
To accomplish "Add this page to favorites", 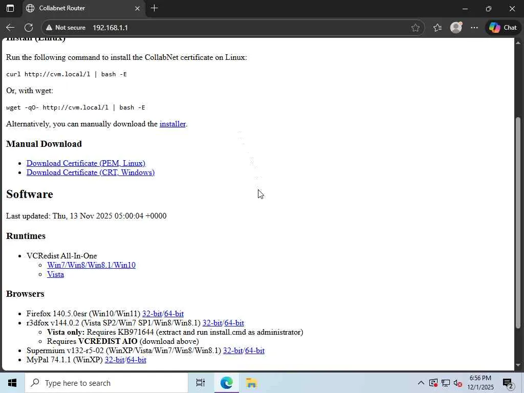I will tap(416, 28).
